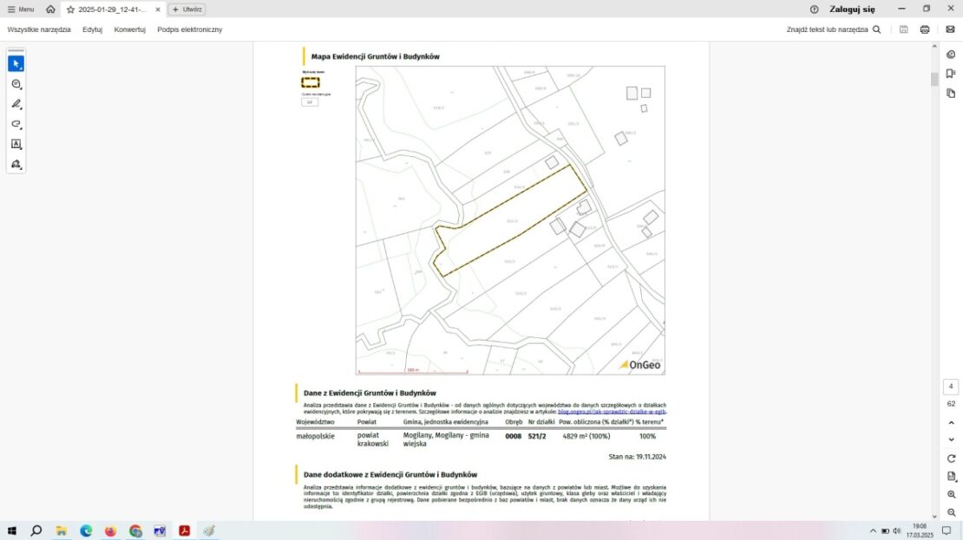Image resolution: width=963 pixels, height=540 pixels.
Task: Open the Edytuj menu
Action: (92, 29)
